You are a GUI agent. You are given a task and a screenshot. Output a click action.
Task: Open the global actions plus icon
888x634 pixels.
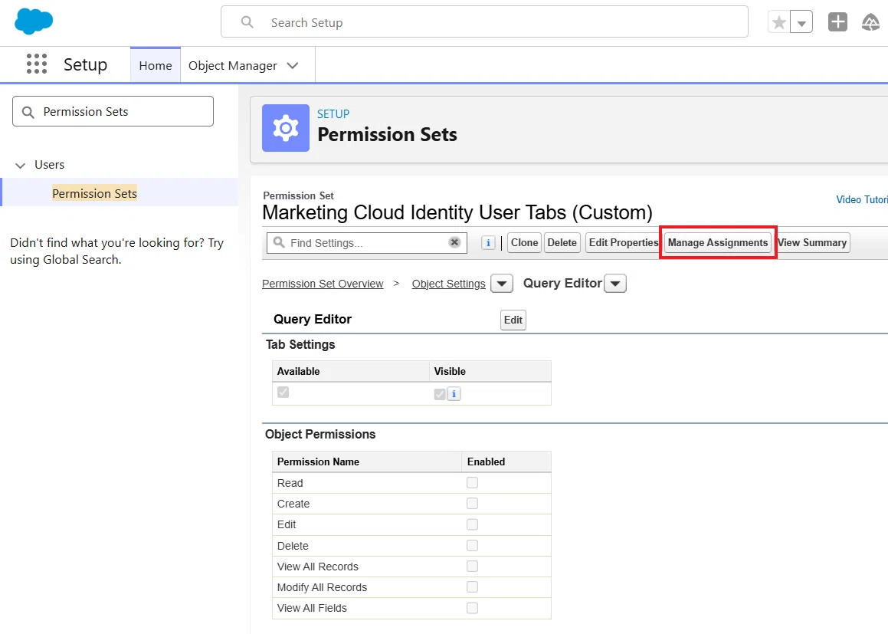click(837, 22)
